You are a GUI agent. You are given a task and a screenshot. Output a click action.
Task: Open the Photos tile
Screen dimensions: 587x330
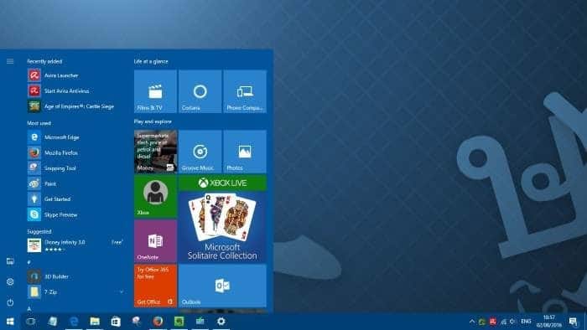[x=245, y=152]
